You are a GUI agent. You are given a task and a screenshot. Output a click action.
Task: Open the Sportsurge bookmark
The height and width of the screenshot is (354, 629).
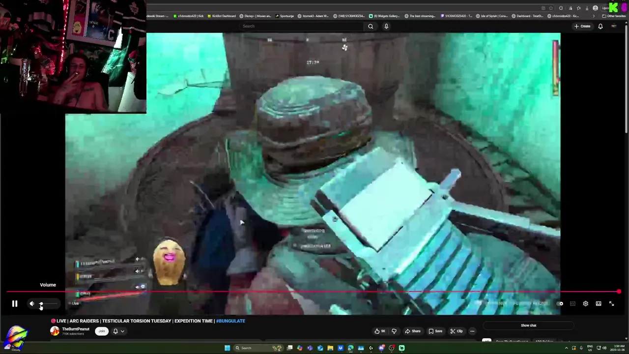[x=285, y=16]
